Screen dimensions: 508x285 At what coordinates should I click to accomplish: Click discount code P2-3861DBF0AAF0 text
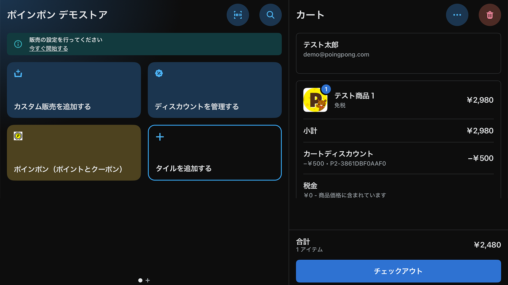358,164
